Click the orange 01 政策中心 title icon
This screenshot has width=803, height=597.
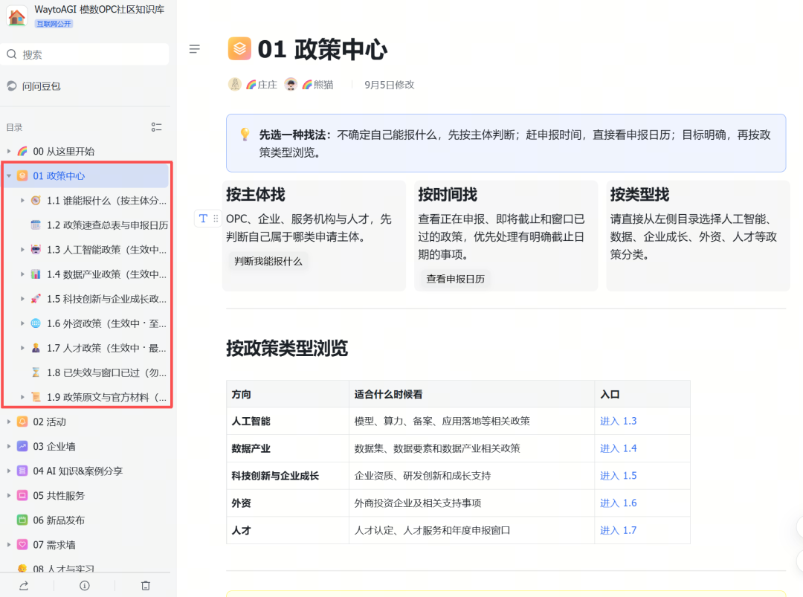coord(239,48)
